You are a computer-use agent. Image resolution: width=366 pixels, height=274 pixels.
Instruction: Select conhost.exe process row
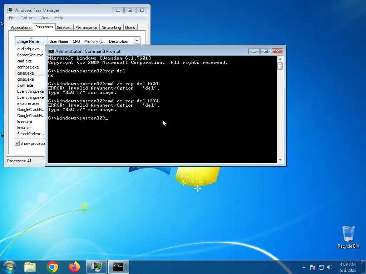pyautogui.click(x=30, y=67)
